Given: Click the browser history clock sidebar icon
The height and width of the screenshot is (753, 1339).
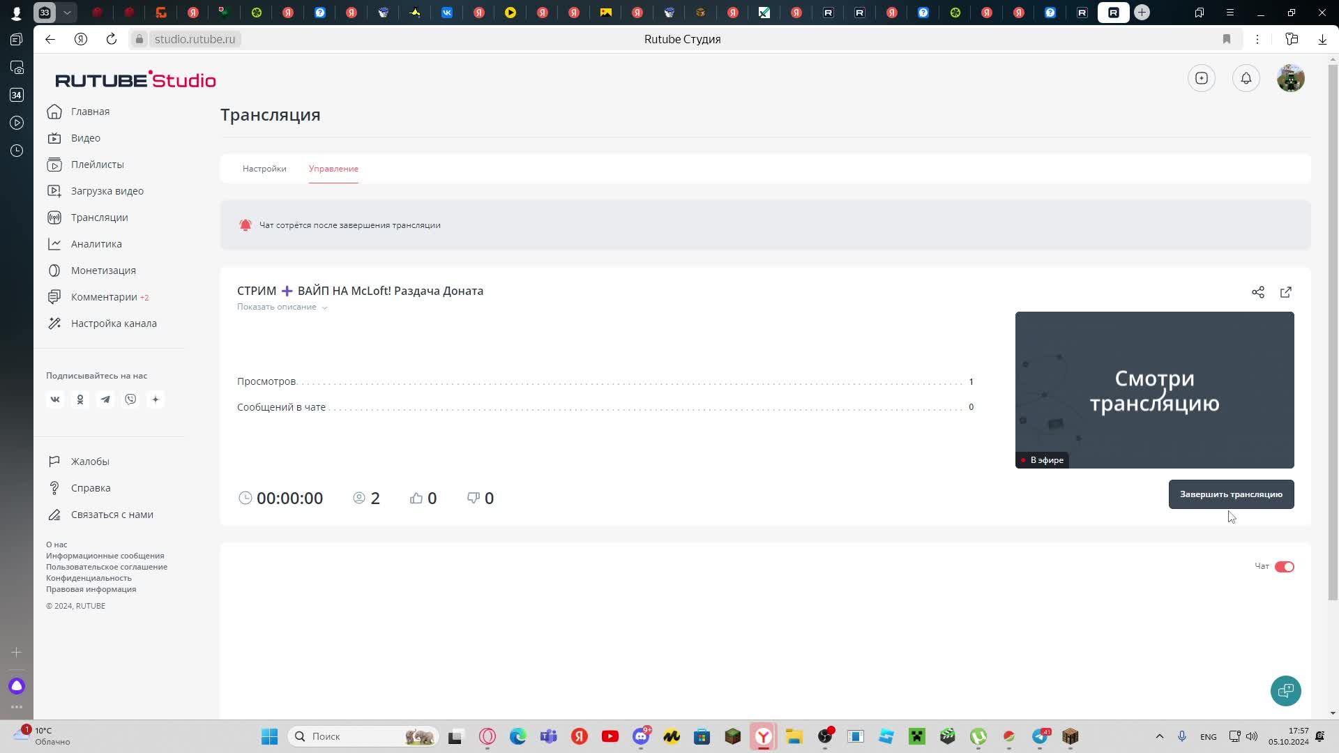Looking at the screenshot, I should (x=17, y=151).
